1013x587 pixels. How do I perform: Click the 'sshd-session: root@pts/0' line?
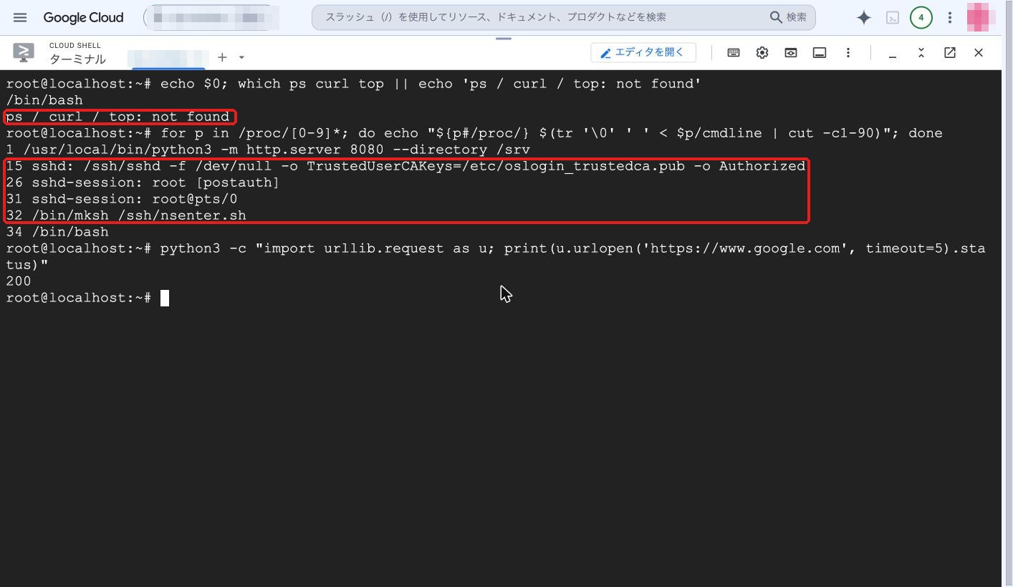(121, 199)
